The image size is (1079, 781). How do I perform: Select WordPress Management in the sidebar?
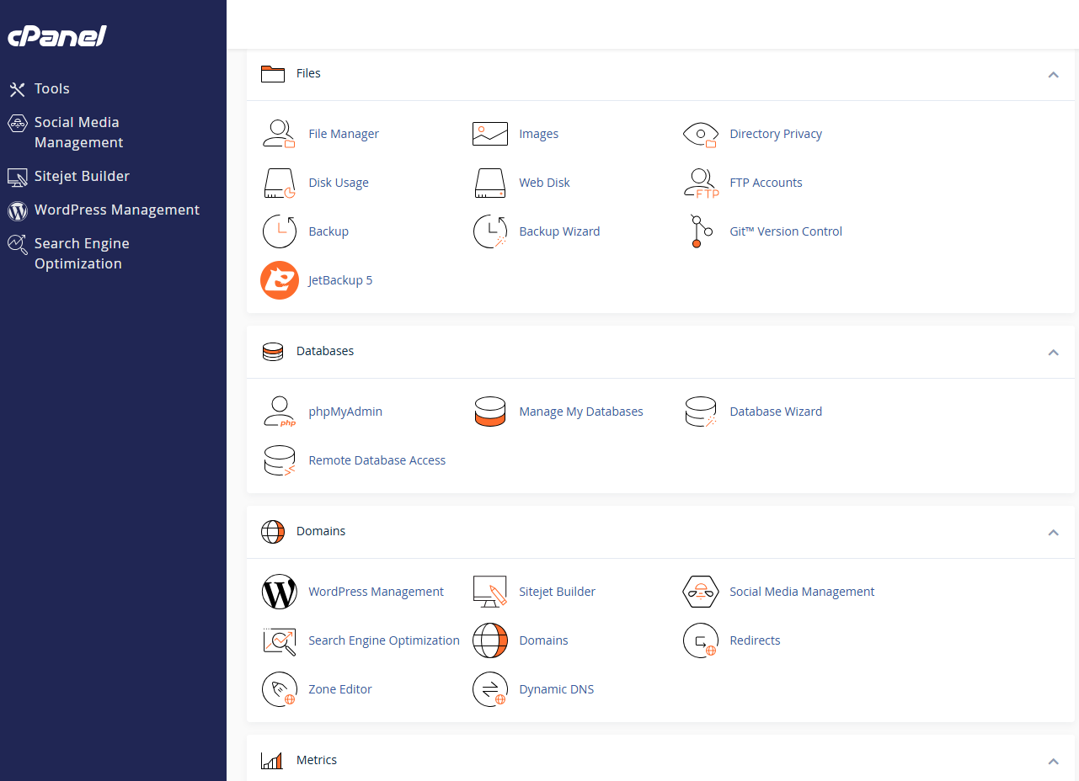(x=117, y=210)
